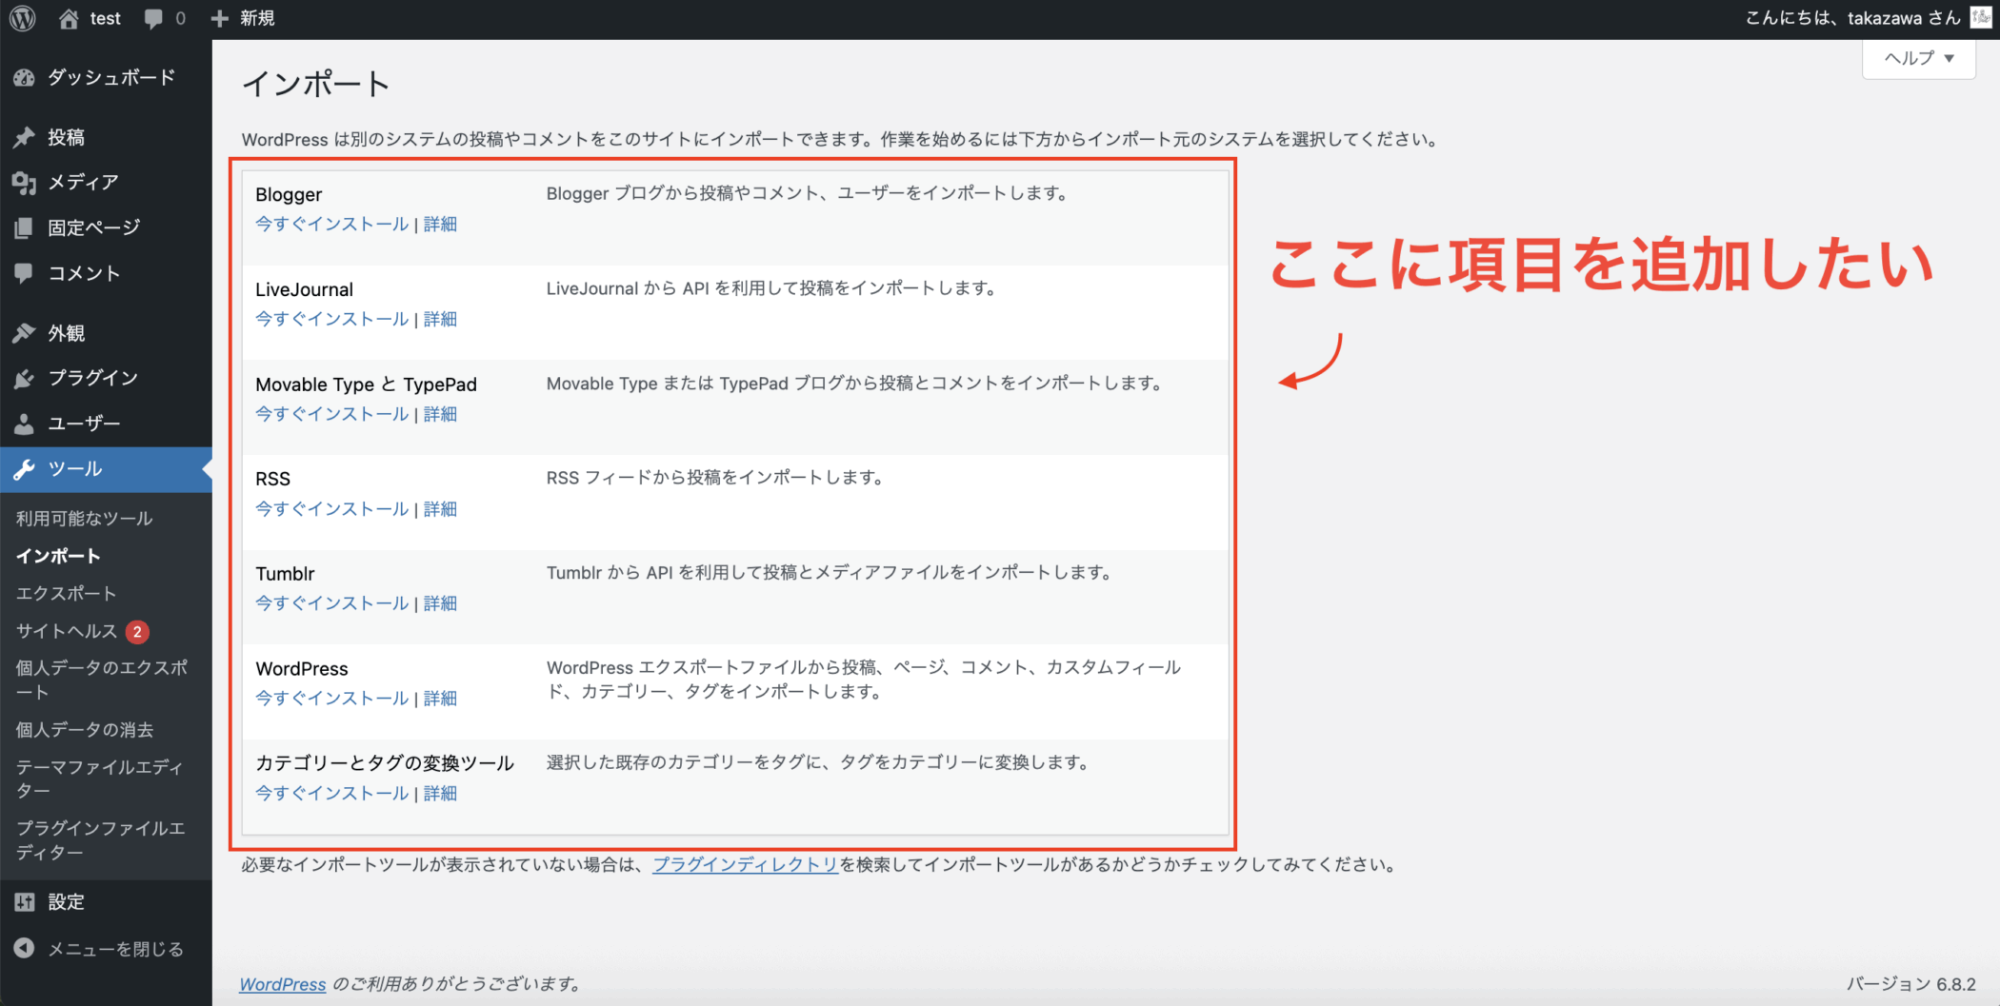Open the メディア media icon
Screen dimensions: 2000x1006
coord(24,183)
